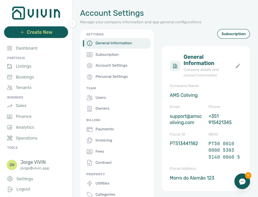Collapse sidebar with the chevron arrow
Screen dimensions: 258x197
pos(72,24)
